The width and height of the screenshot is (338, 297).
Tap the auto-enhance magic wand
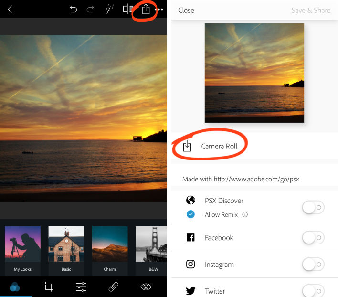(x=110, y=9)
